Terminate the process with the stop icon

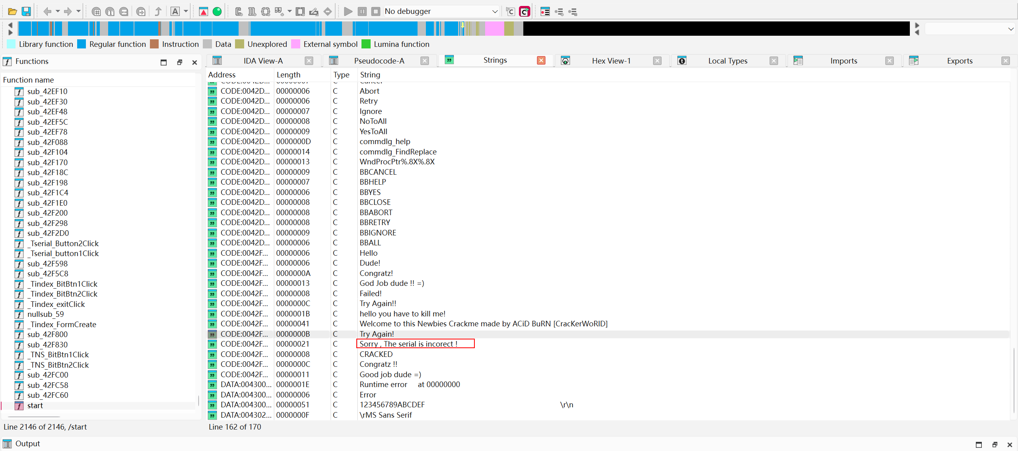pyautogui.click(x=376, y=12)
